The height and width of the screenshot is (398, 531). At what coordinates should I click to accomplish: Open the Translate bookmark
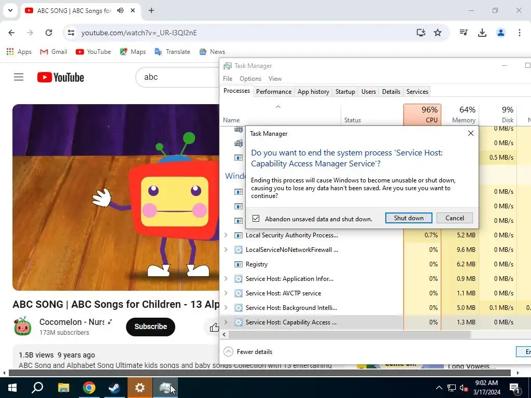pos(172,52)
